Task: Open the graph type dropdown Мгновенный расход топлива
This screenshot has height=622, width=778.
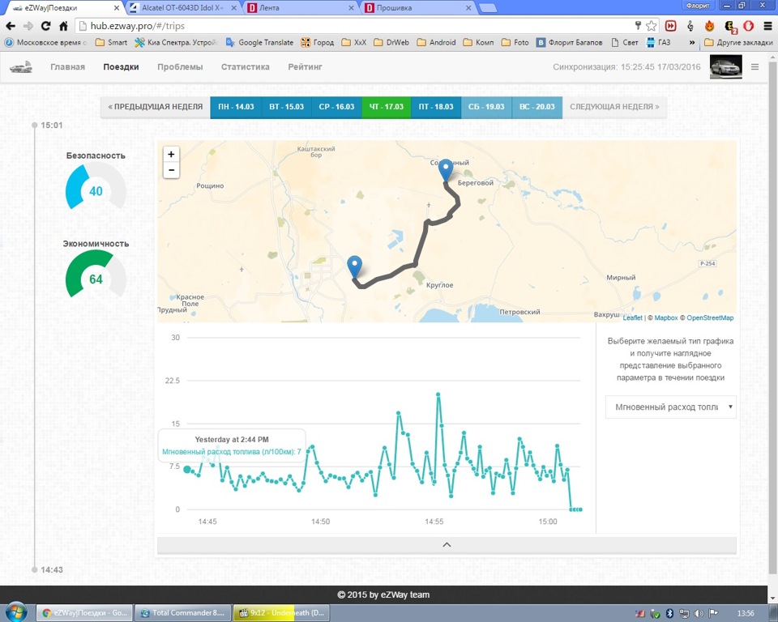Action: [670, 407]
